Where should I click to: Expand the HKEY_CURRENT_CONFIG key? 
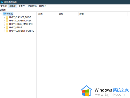pyautogui.click(x=4, y=31)
